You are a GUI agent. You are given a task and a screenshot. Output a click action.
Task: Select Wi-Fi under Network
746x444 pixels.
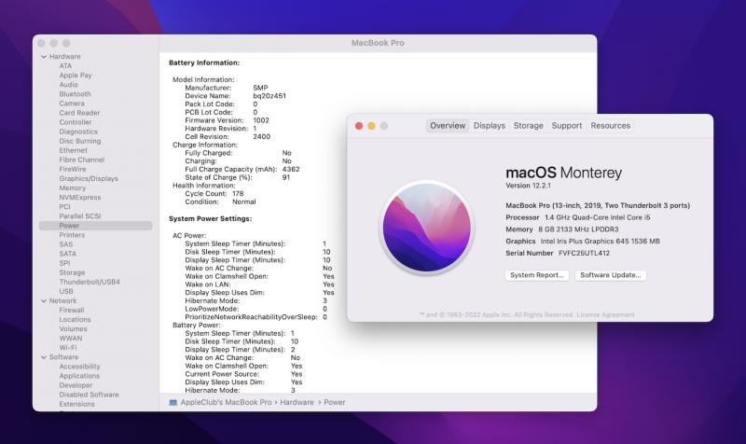[x=68, y=348]
